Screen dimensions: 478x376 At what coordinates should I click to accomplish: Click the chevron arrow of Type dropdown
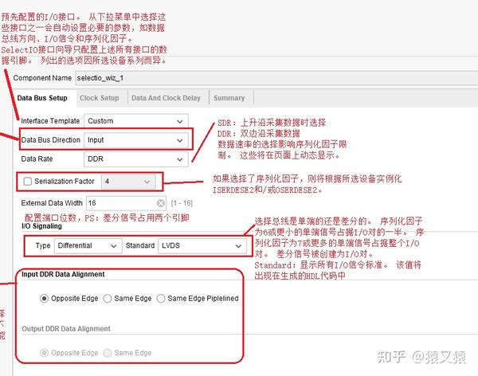114,246
